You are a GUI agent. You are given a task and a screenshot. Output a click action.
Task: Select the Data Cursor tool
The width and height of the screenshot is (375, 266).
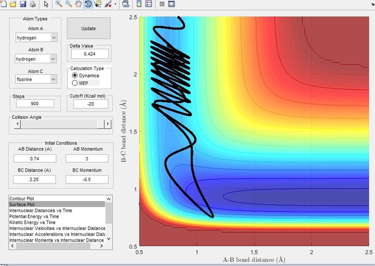click(x=98, y=4)
